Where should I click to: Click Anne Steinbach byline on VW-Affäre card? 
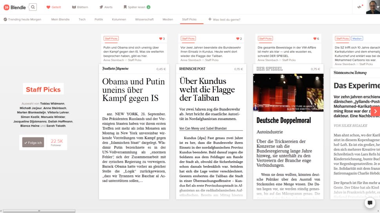tap(268, 60)
